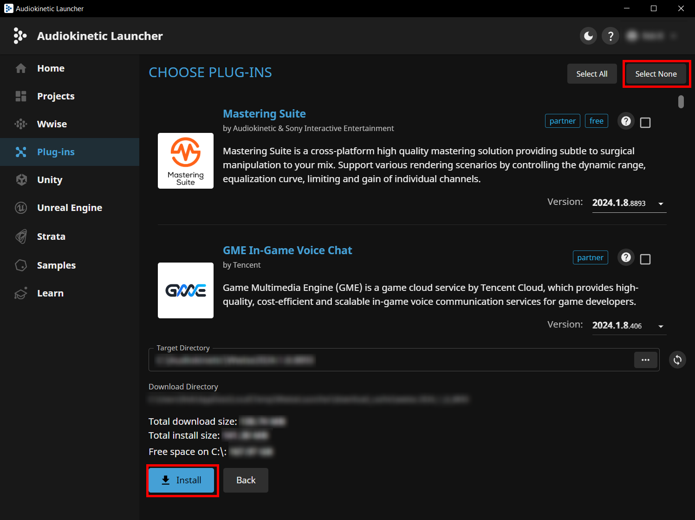Click the 'Free space on C:\' text
This screenshot has height=520, width=695.
click(x=188, y=452)
